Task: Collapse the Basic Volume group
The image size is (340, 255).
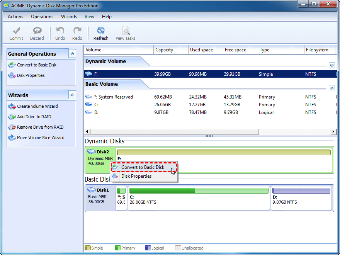Action: click(x=331, y=88)
